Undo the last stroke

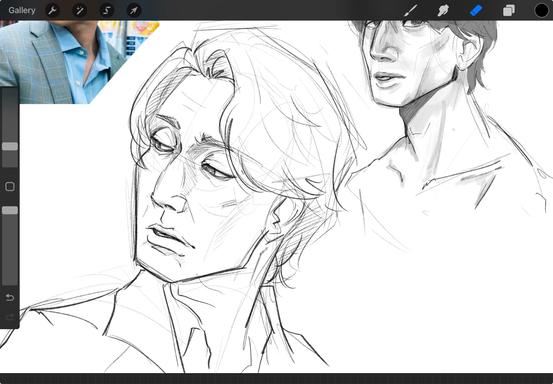10,297
